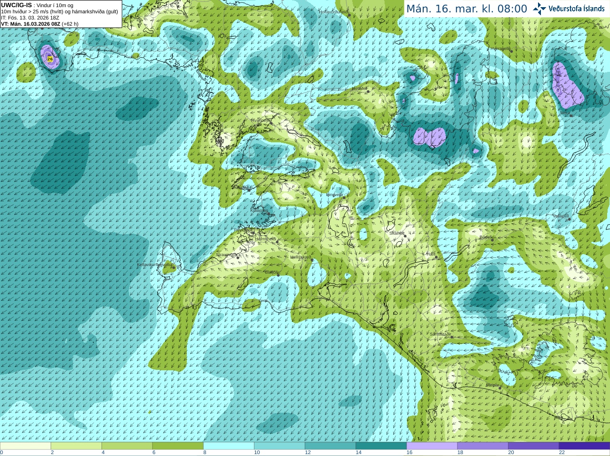Screen dimensions: 610x456
Task: Click the UWC/IG-IS model title text
Action: 17,5
